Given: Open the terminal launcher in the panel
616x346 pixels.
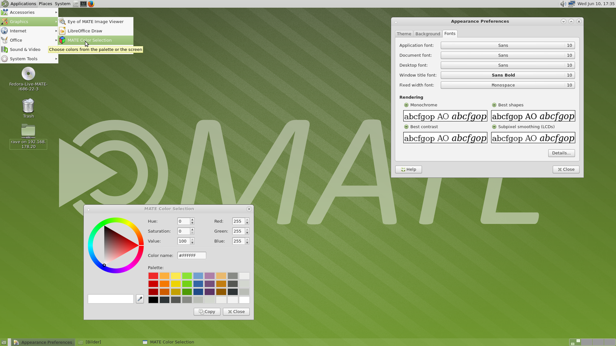Looking at the screenshot, I should pos(83,4).
